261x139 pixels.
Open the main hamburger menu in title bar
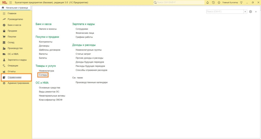[x=11, y=3]
